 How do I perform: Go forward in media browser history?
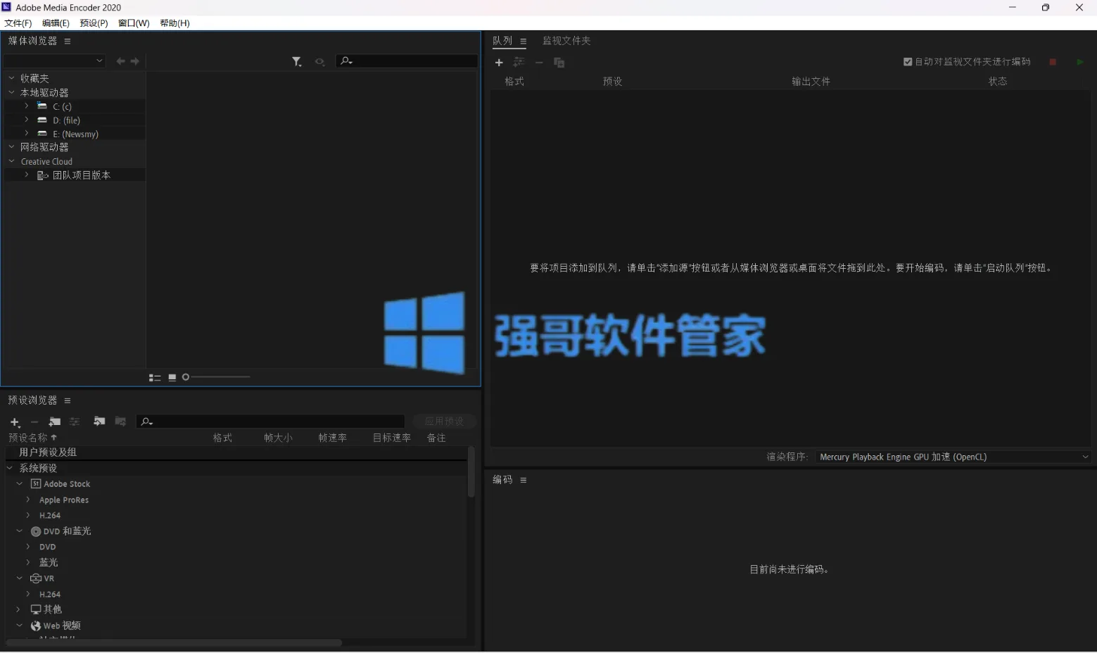(x=135, y=61)
